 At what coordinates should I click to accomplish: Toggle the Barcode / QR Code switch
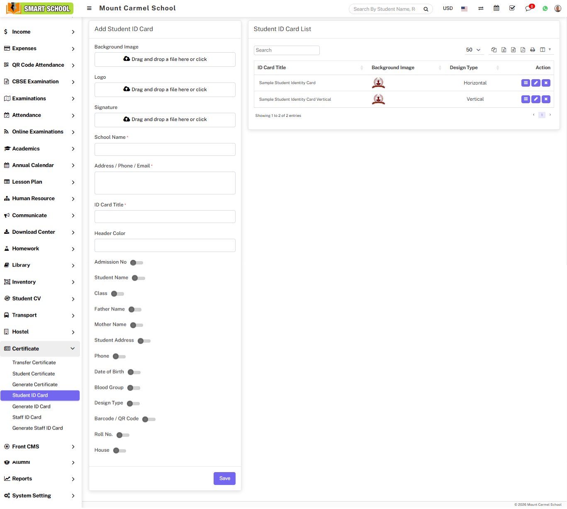pos(148,419)
